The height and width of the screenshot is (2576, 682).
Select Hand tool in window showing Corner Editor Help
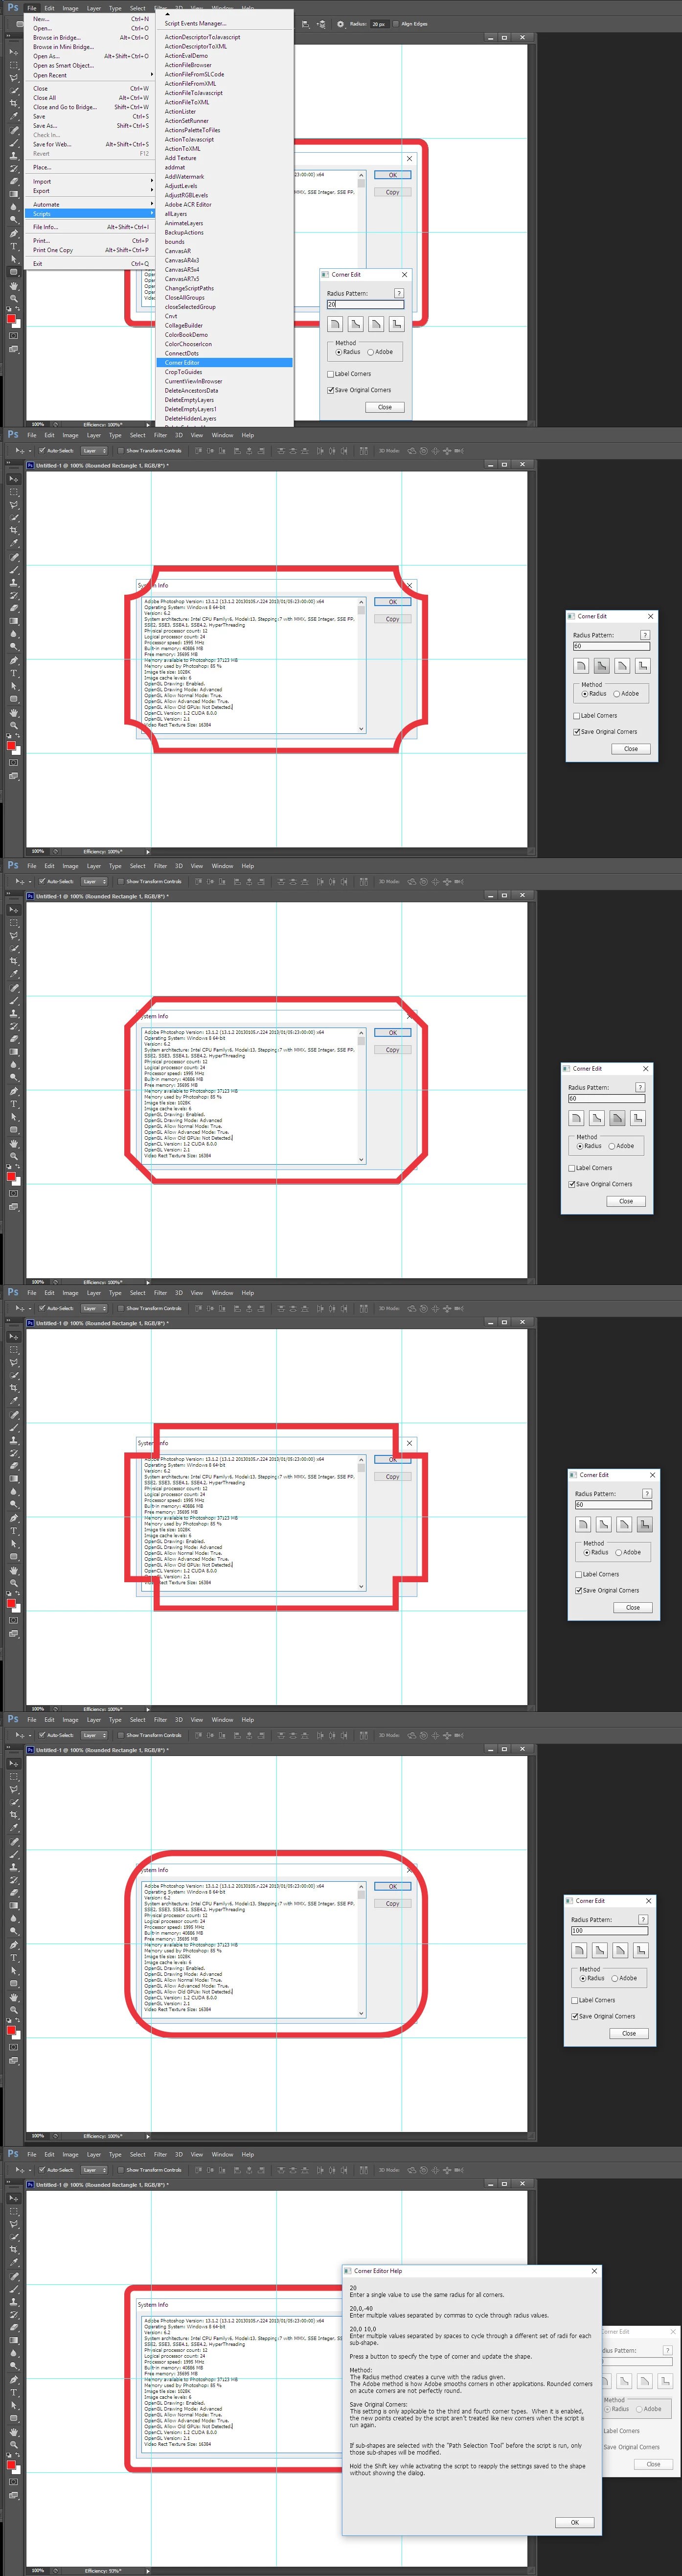coord(14,2433)
